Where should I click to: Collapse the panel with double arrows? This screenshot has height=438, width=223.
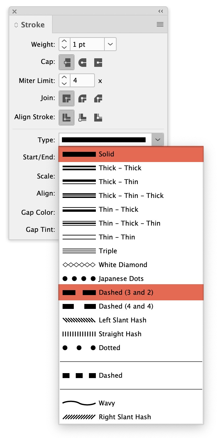coord(160,11)
